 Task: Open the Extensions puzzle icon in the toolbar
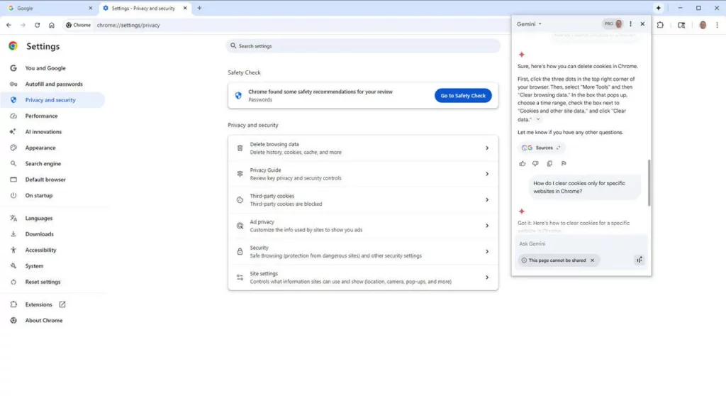tap(660, 25)
